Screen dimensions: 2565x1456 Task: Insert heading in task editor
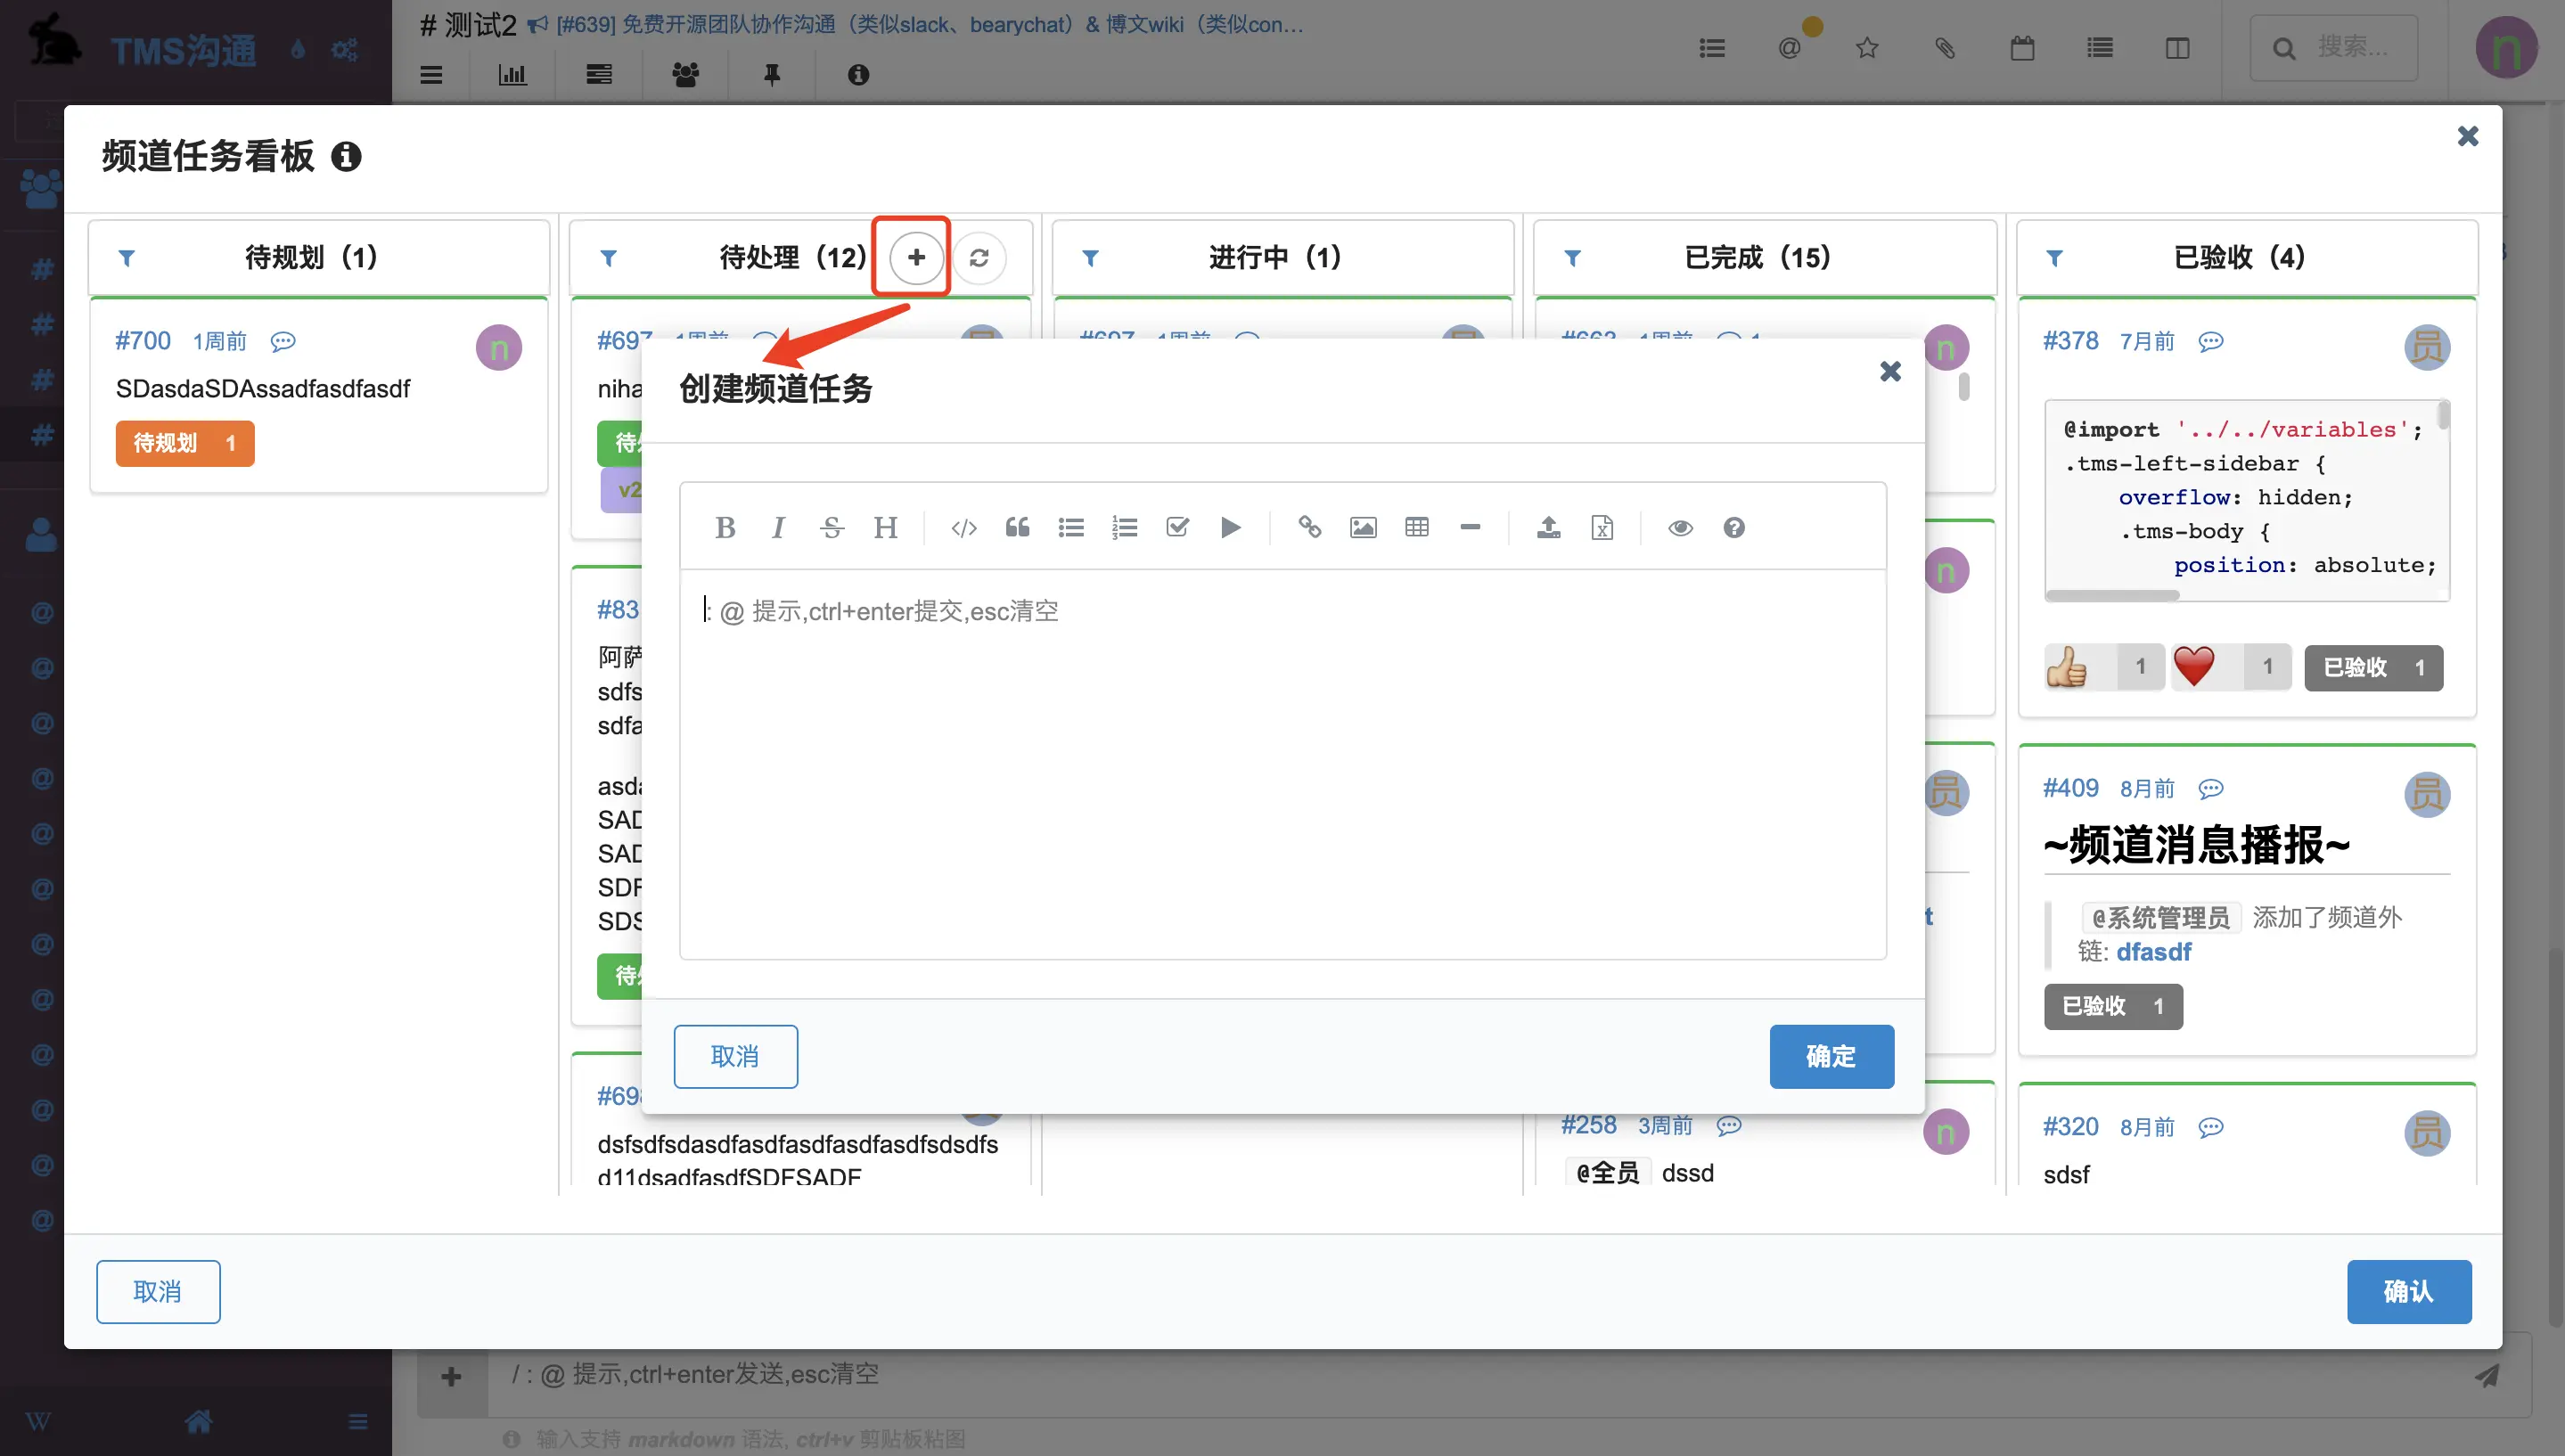[x=885, y=527]
